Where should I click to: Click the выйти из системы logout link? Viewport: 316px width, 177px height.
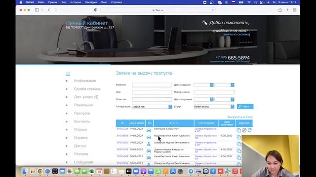(237, 34)
